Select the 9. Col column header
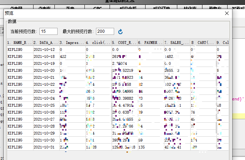The image size is (245, 160). (x=223, y=43)
